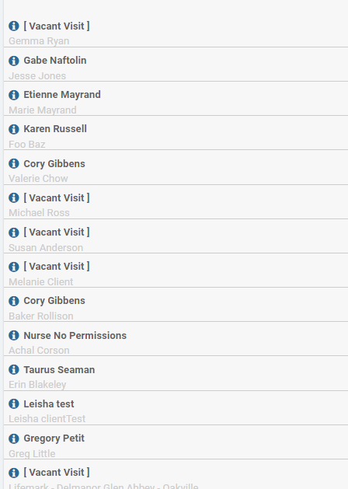
Task: Open info icon for Cory Gibbens with Valerie Chow
Action: (x=14, y=163)
